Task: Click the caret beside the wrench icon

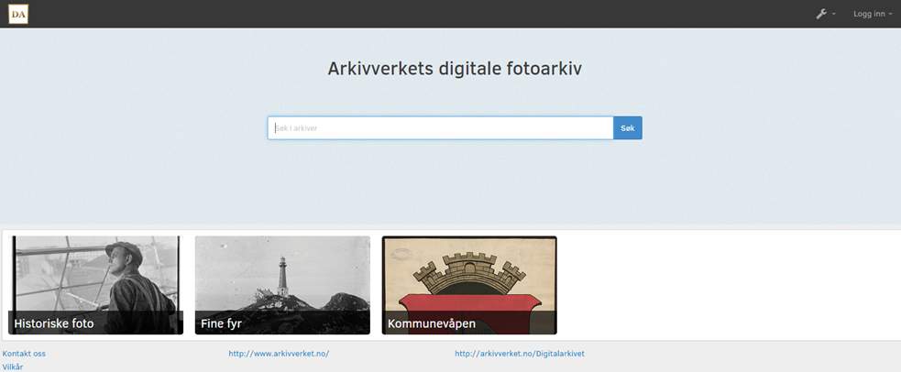Action: point(834,15)
